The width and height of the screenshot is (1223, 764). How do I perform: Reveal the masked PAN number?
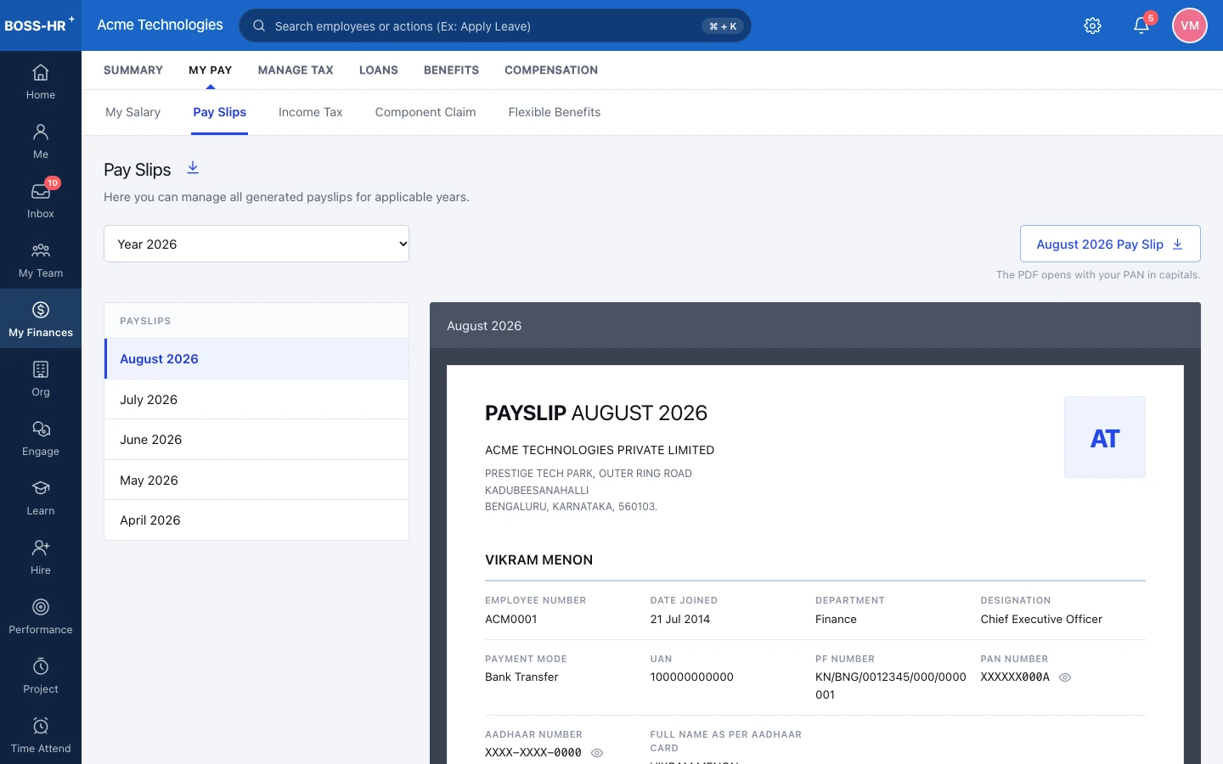[x=1065, y=677]
